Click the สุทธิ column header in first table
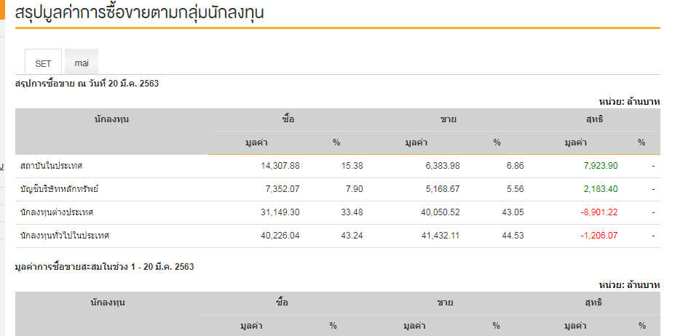Viewport: 691px width, 336px height. click(x=594, y=119)
